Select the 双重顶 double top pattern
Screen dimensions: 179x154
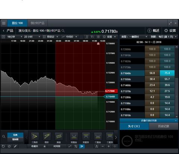click(x=86, y=136)
